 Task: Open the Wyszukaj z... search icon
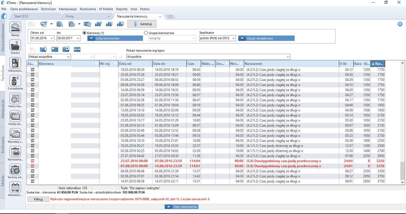point(15,134)
